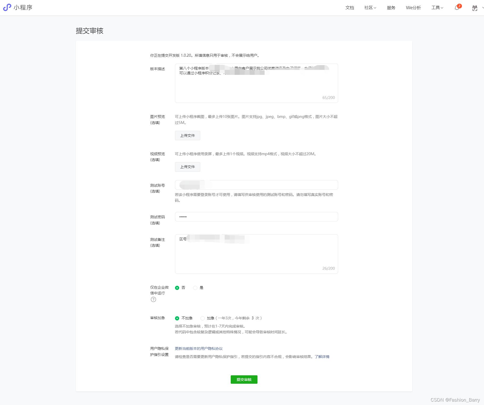Click the gift-shaped account icon
This screenshot has height=405, width=484.
474,8
